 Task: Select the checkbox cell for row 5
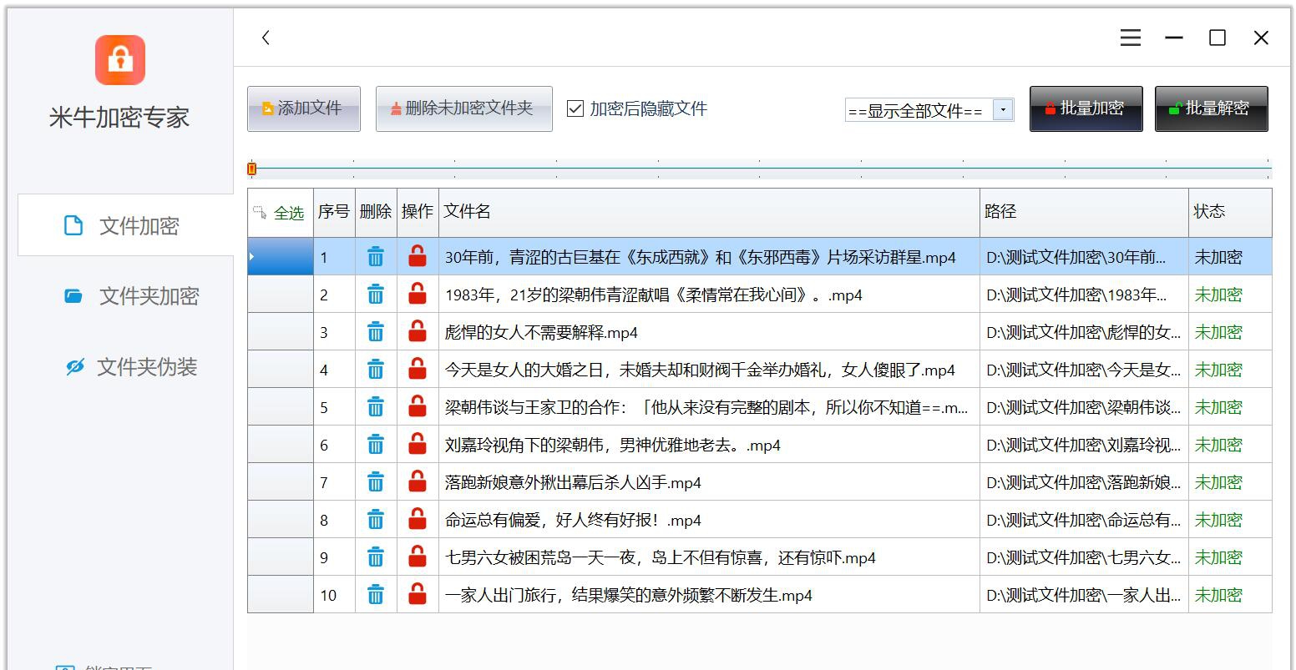pos(280,406)
